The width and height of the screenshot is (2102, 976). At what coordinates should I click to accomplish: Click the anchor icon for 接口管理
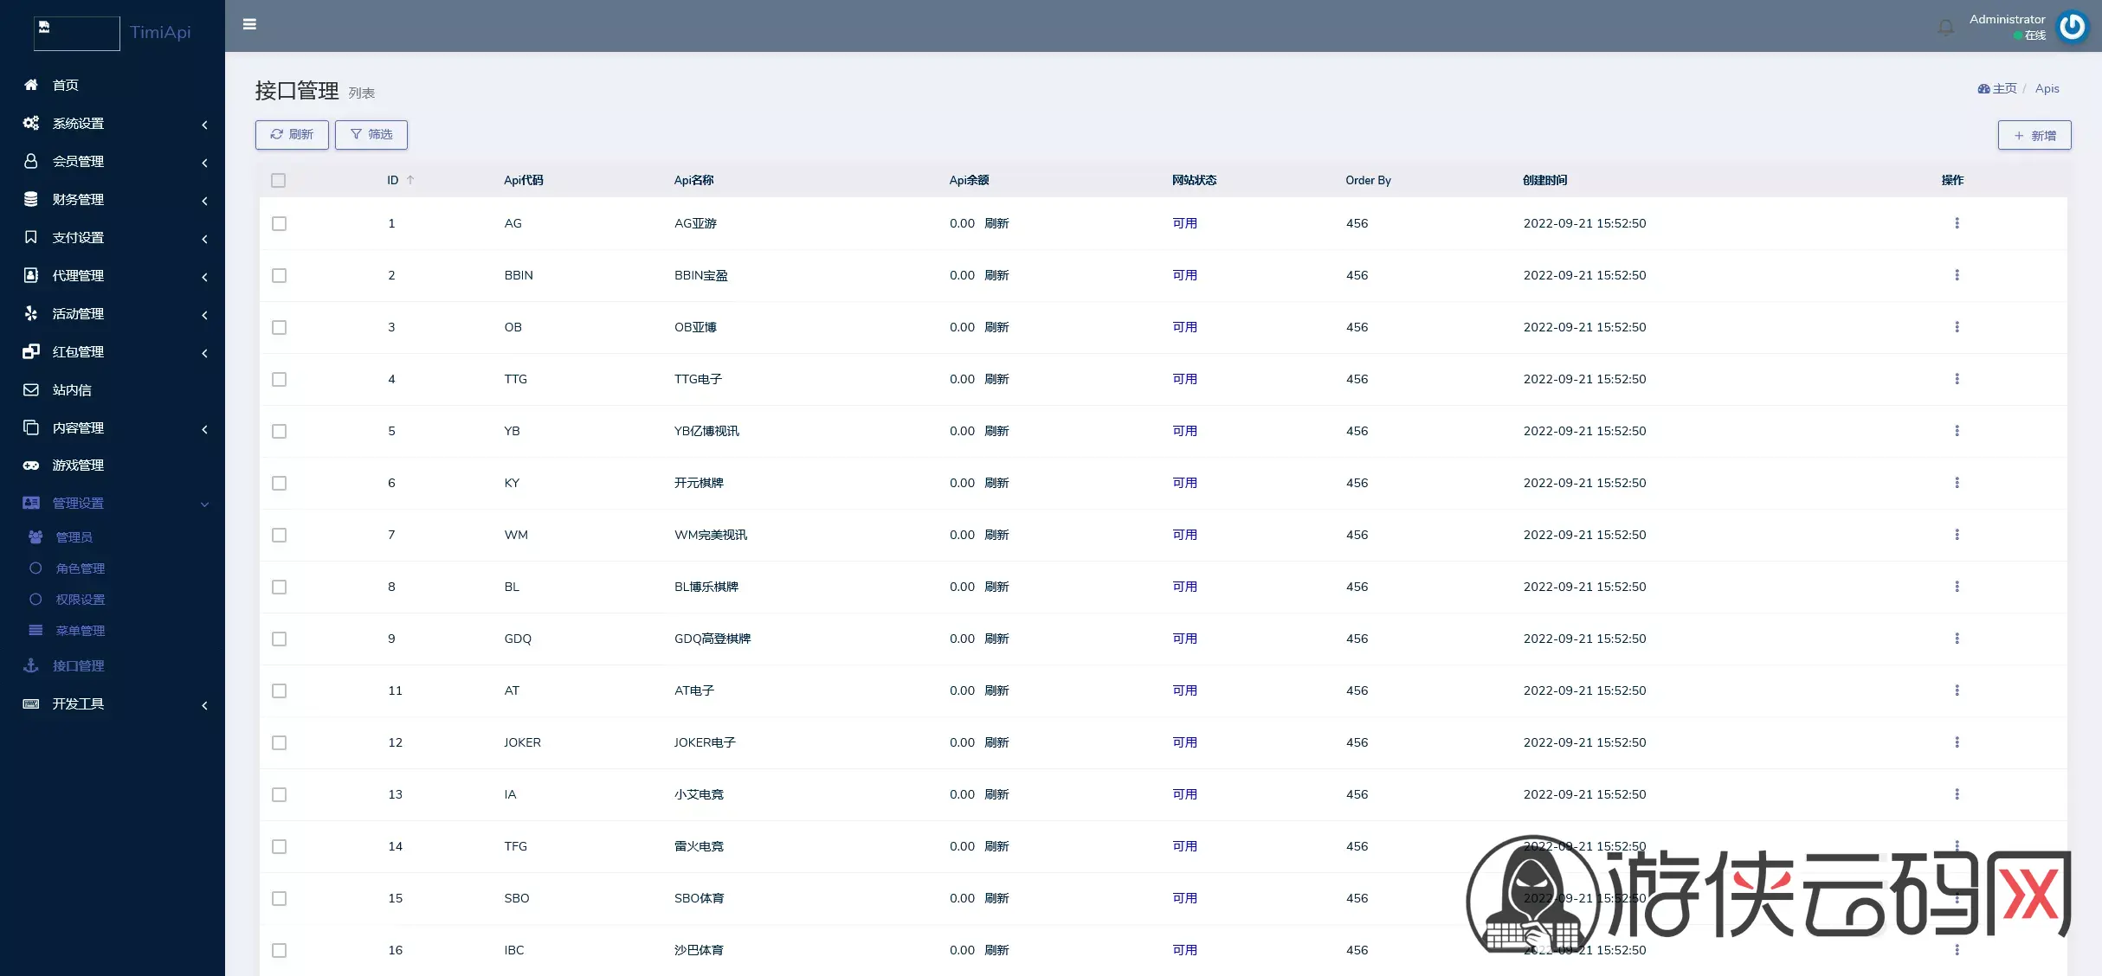tap(31, 665)
